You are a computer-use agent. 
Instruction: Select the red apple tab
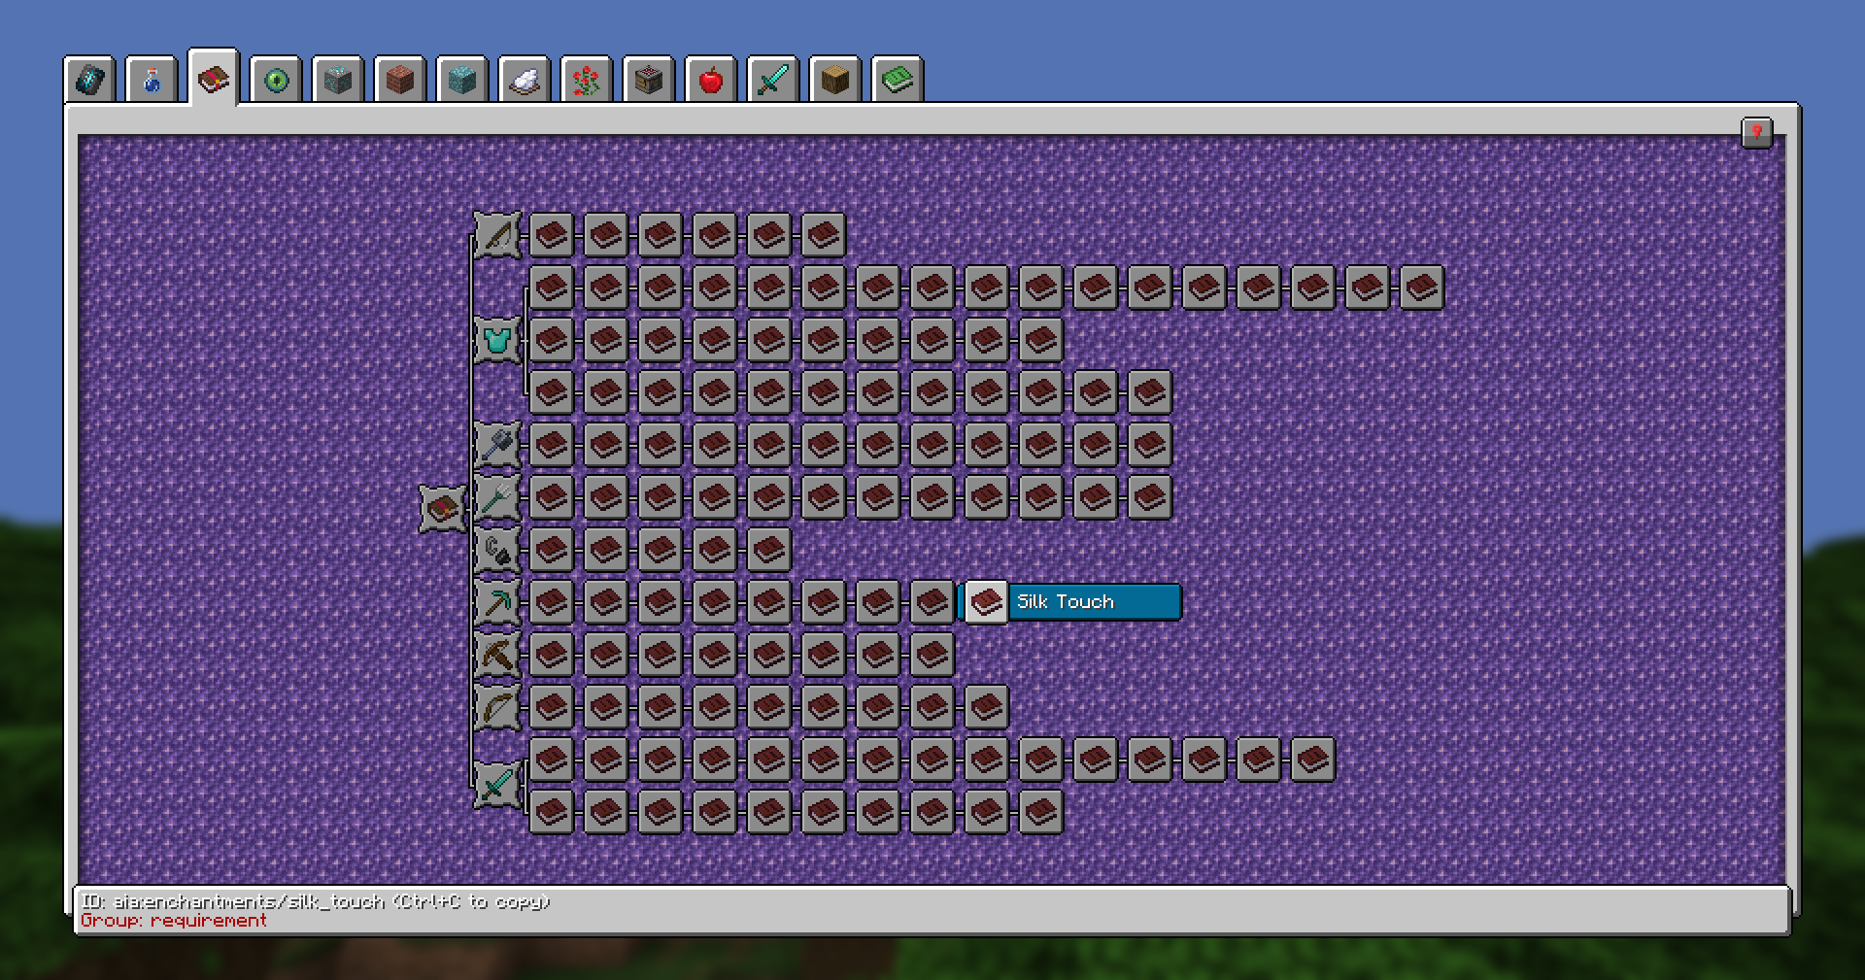711,80
